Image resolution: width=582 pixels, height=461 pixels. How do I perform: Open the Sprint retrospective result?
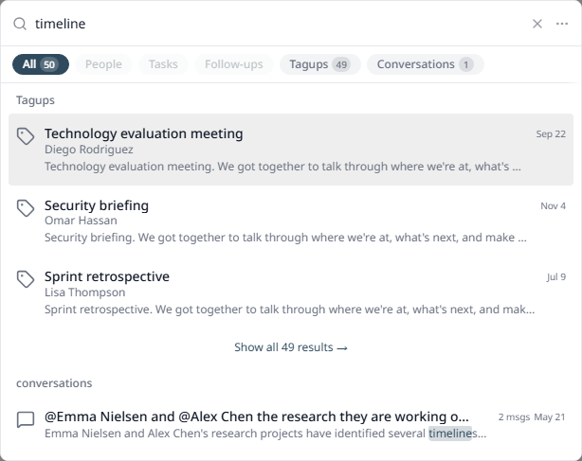coord(291,293)
